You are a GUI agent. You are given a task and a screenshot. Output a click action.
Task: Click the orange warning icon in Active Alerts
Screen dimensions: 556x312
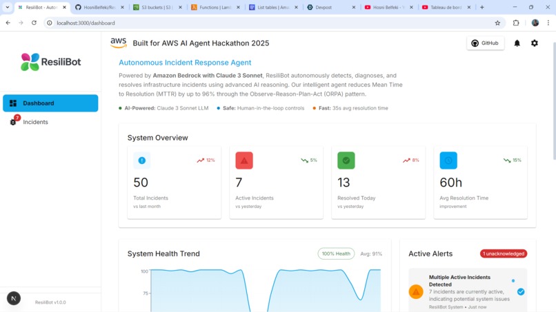[416, 292]
